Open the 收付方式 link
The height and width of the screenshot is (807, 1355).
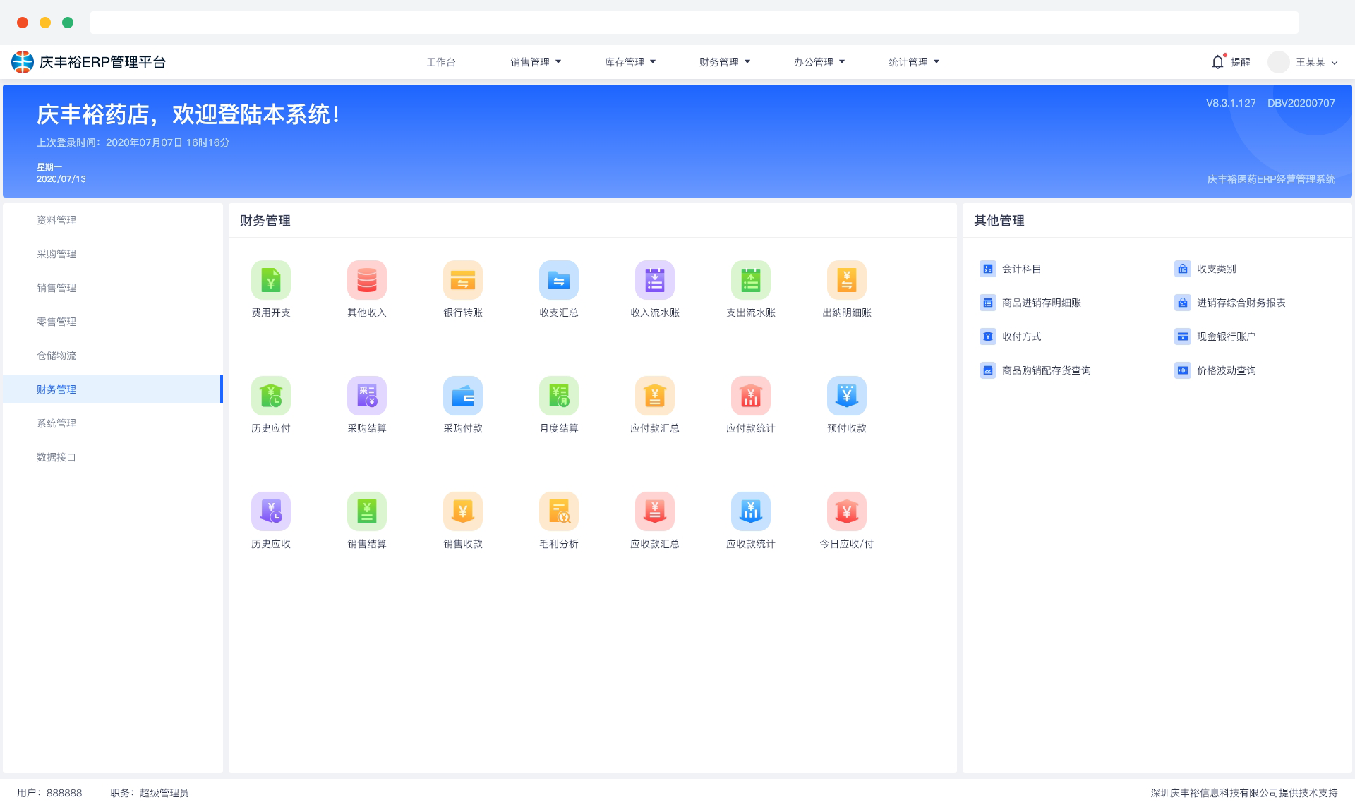click(x=1011, y=336)
